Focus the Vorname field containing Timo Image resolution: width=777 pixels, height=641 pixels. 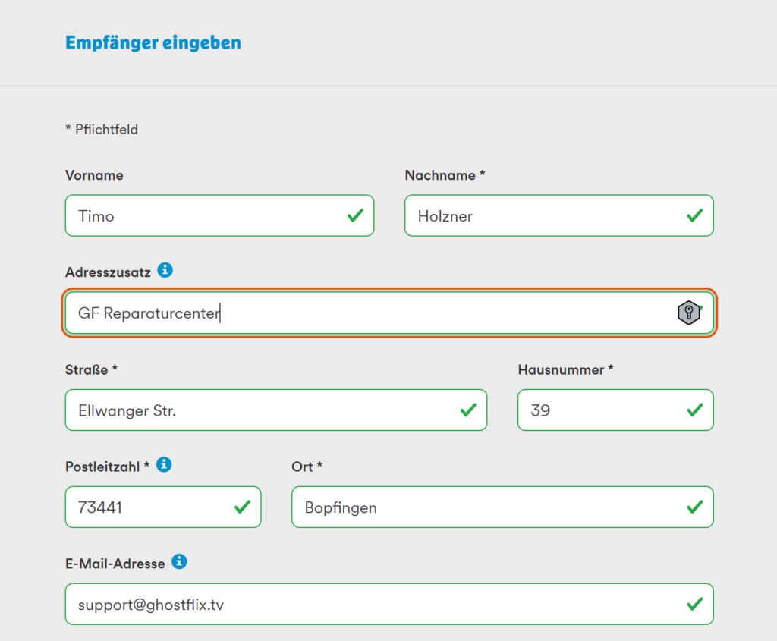[205, 216]
